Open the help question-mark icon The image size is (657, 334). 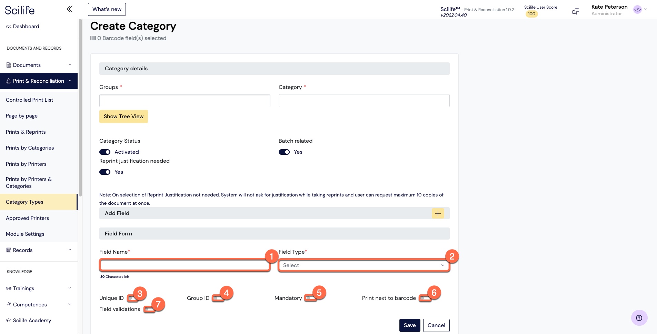tap(639, 318)
